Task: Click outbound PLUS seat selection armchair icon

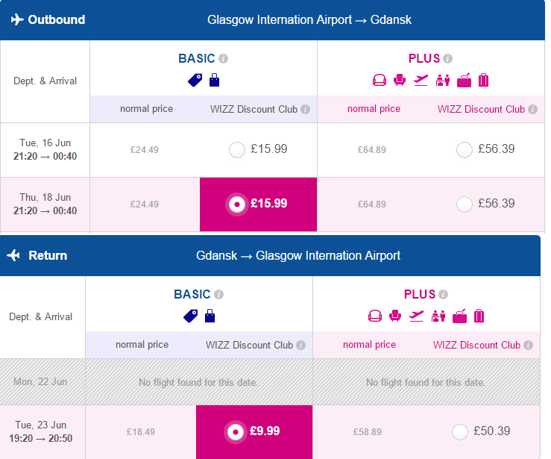Action: [399, 80]
